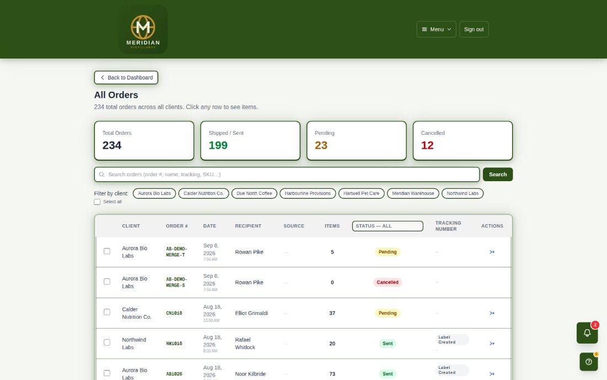Click Sent badge on NW1018 row
607x380 pixels.
tap(387, 344)
